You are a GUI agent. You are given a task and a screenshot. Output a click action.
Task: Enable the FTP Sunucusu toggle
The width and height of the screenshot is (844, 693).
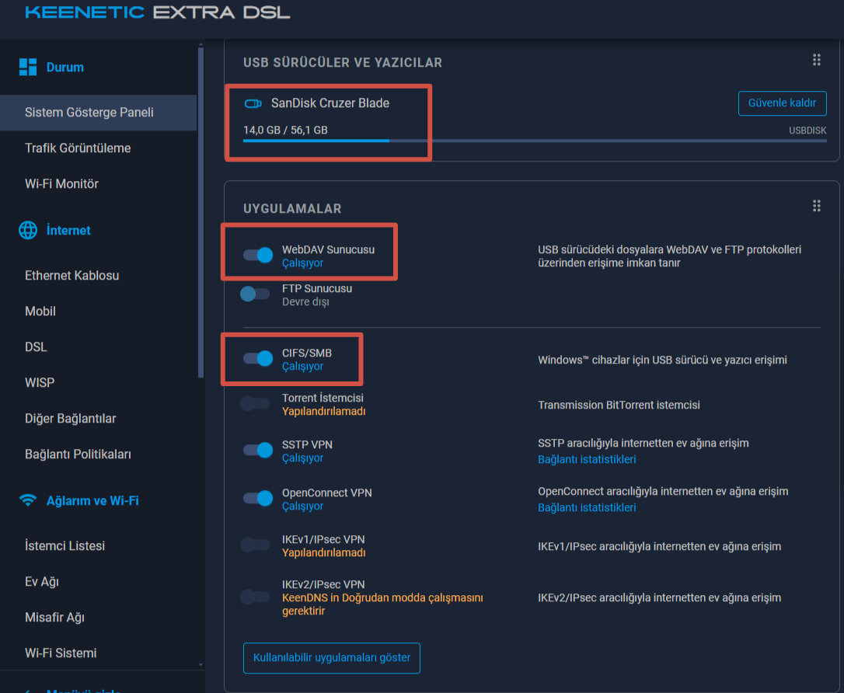coord(255,294)
